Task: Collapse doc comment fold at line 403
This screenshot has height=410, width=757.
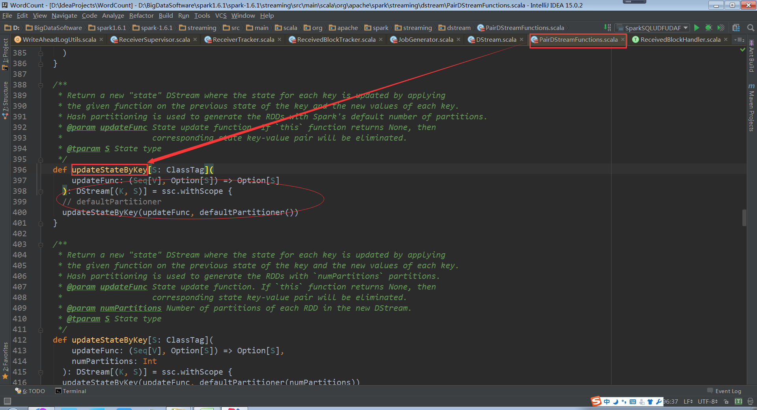Action: click(41, 244)
